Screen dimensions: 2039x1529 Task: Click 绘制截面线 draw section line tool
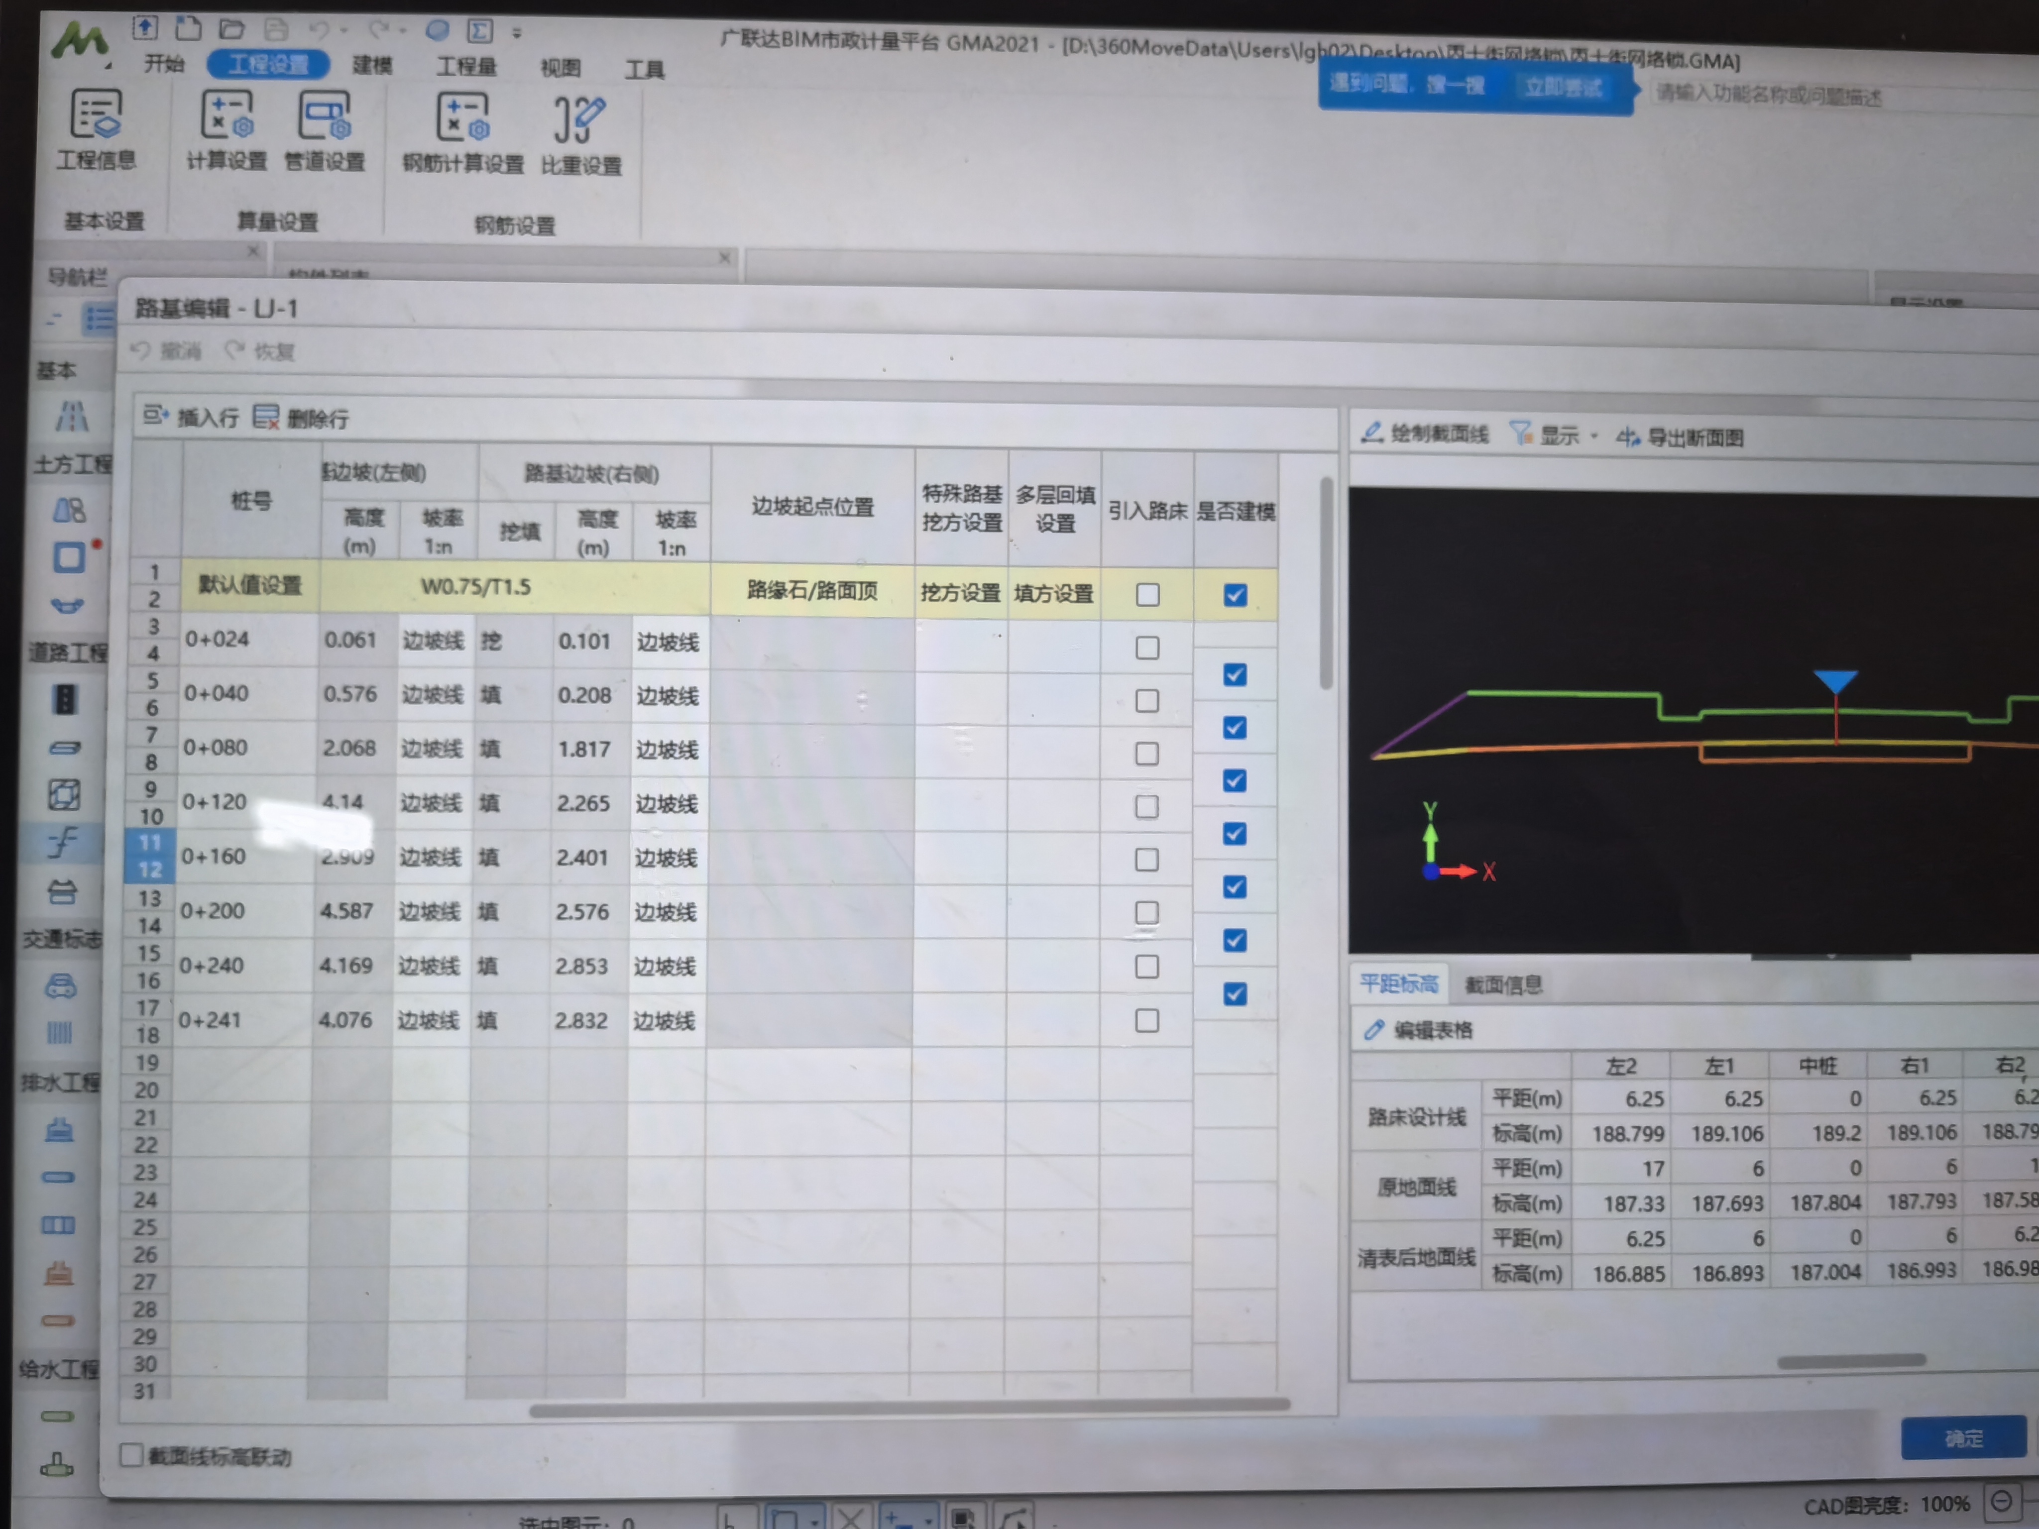tap(1425, 433)
